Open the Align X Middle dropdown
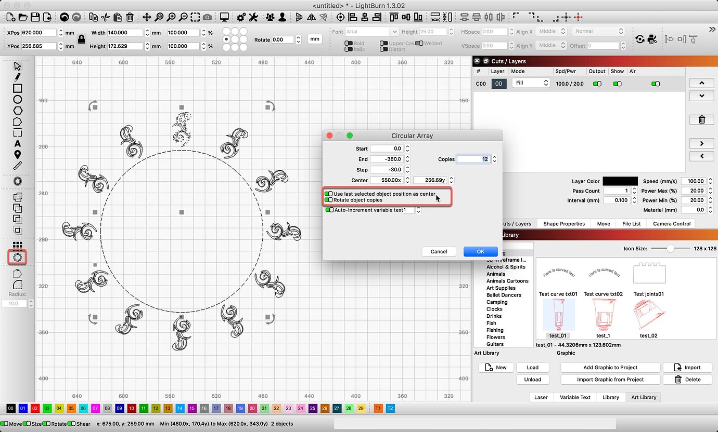The height and width of the screenshot is (432, 718). pyautogui.click(x=552, y=31)
